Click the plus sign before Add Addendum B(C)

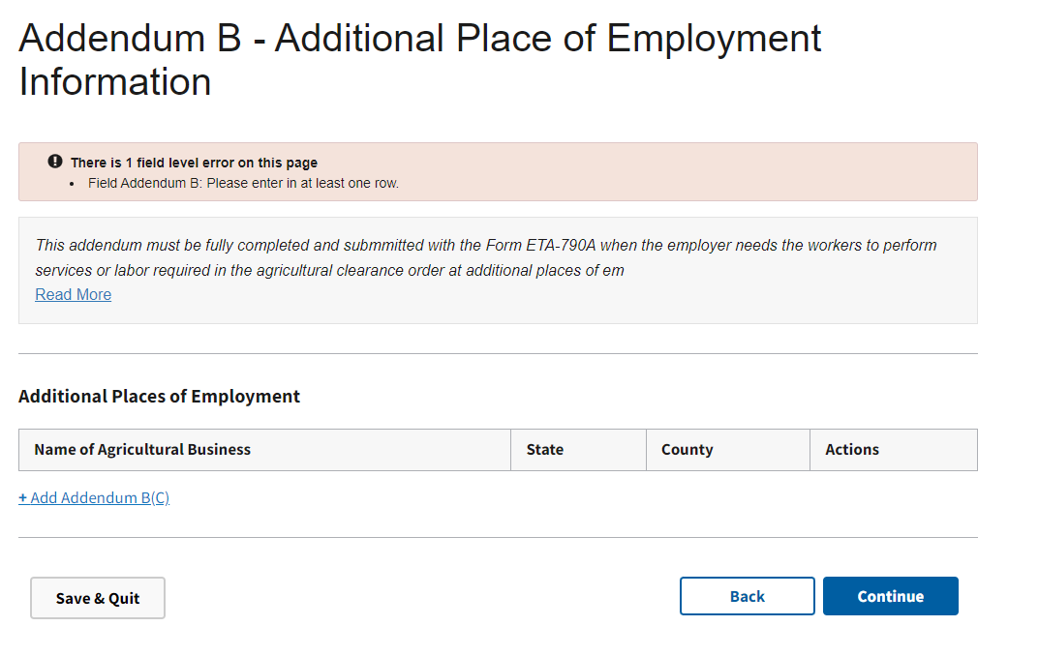point(23,497)
